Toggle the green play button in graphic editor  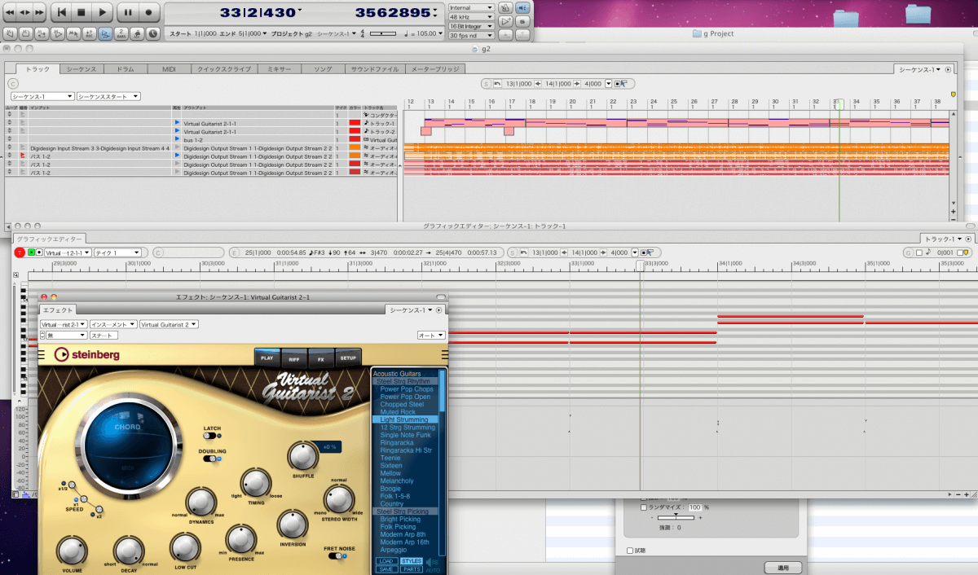click(32, 252)
